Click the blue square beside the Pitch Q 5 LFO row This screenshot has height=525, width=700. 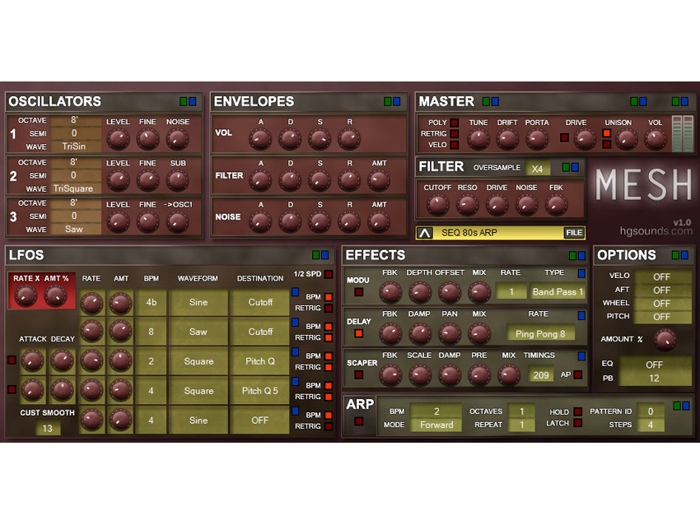295,381
